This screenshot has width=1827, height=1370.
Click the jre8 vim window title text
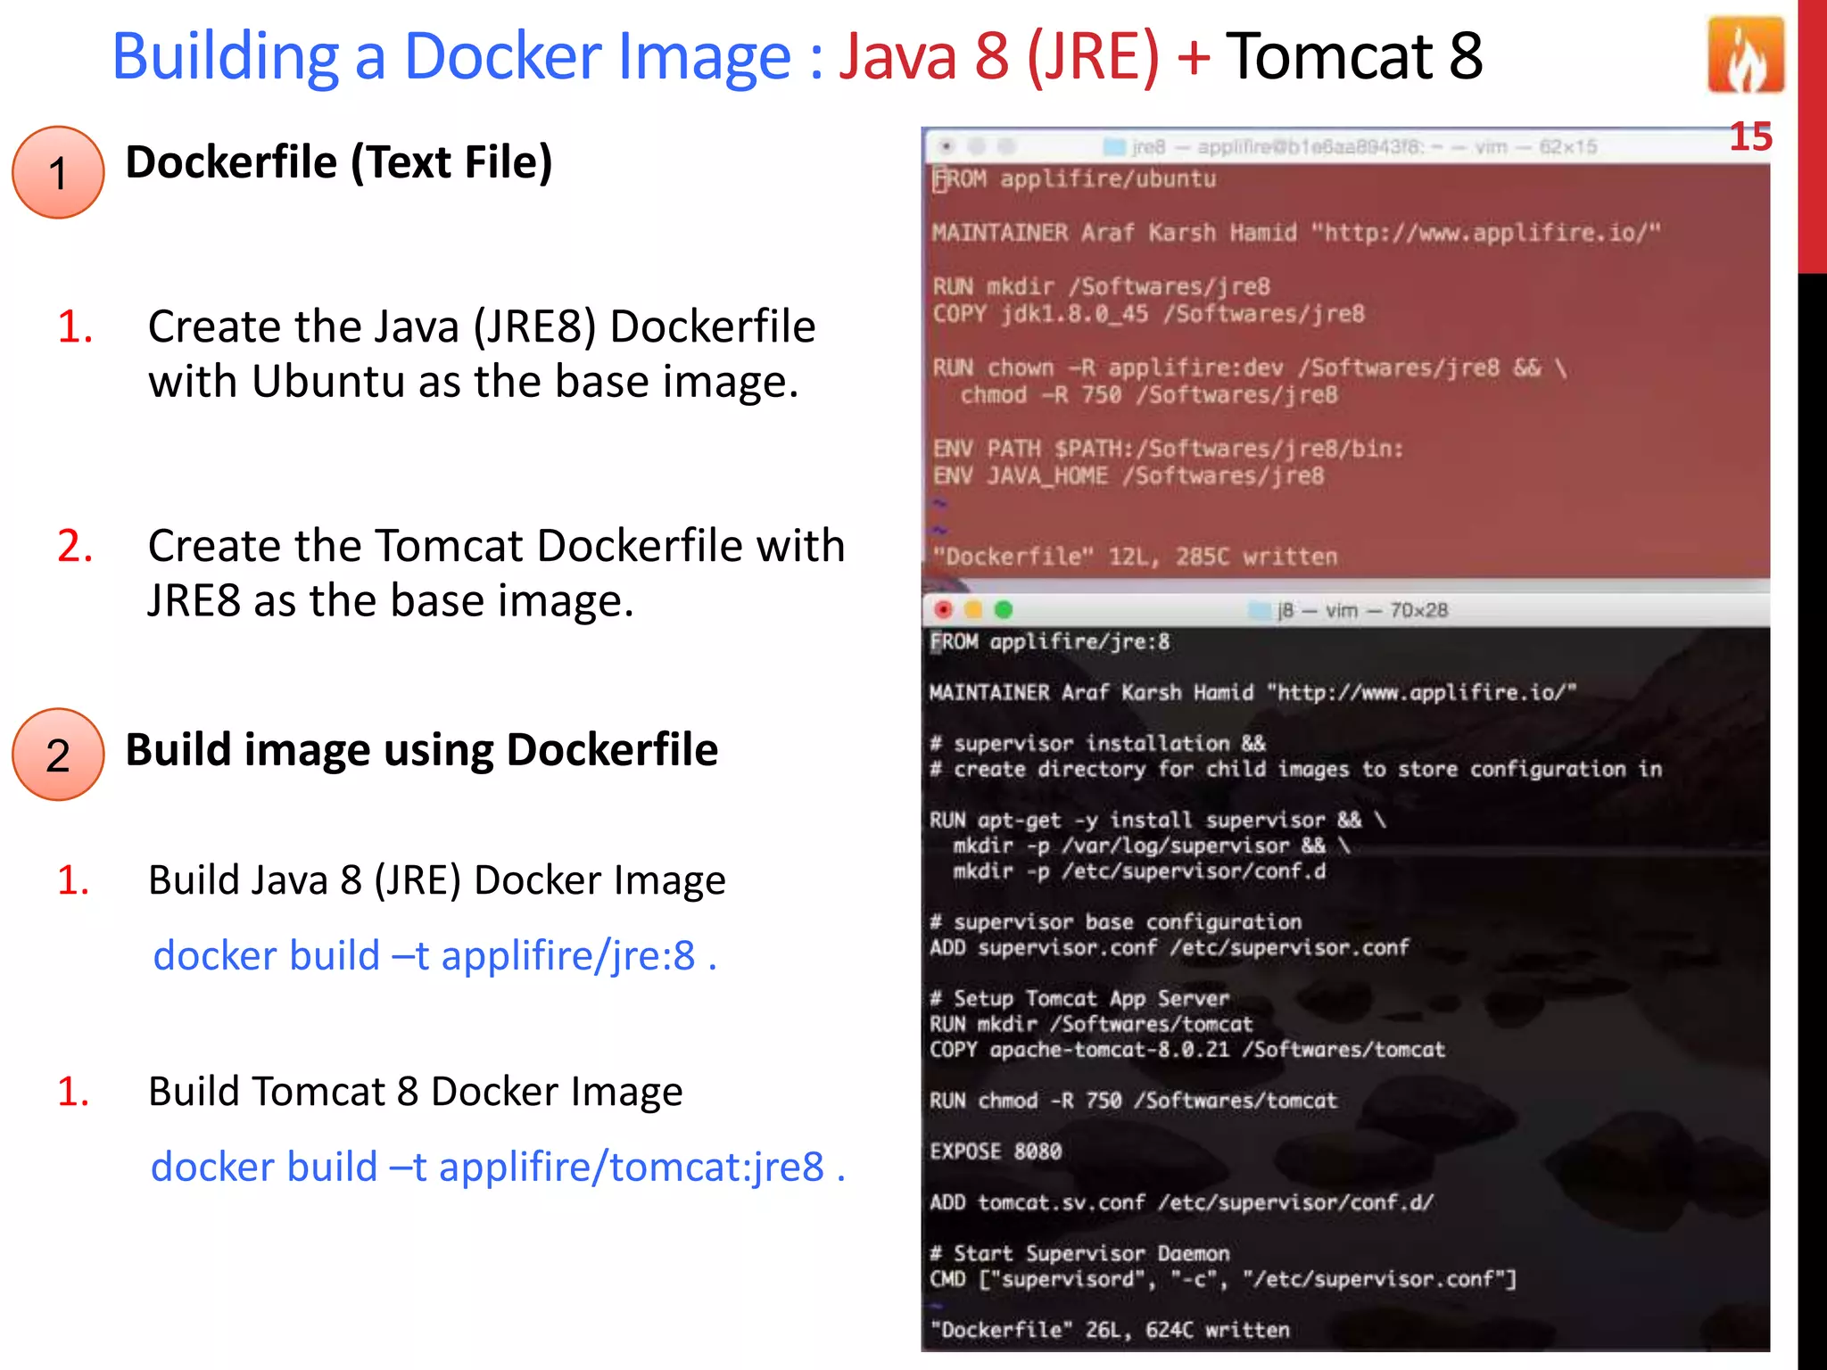click(x=1364, y=146)
